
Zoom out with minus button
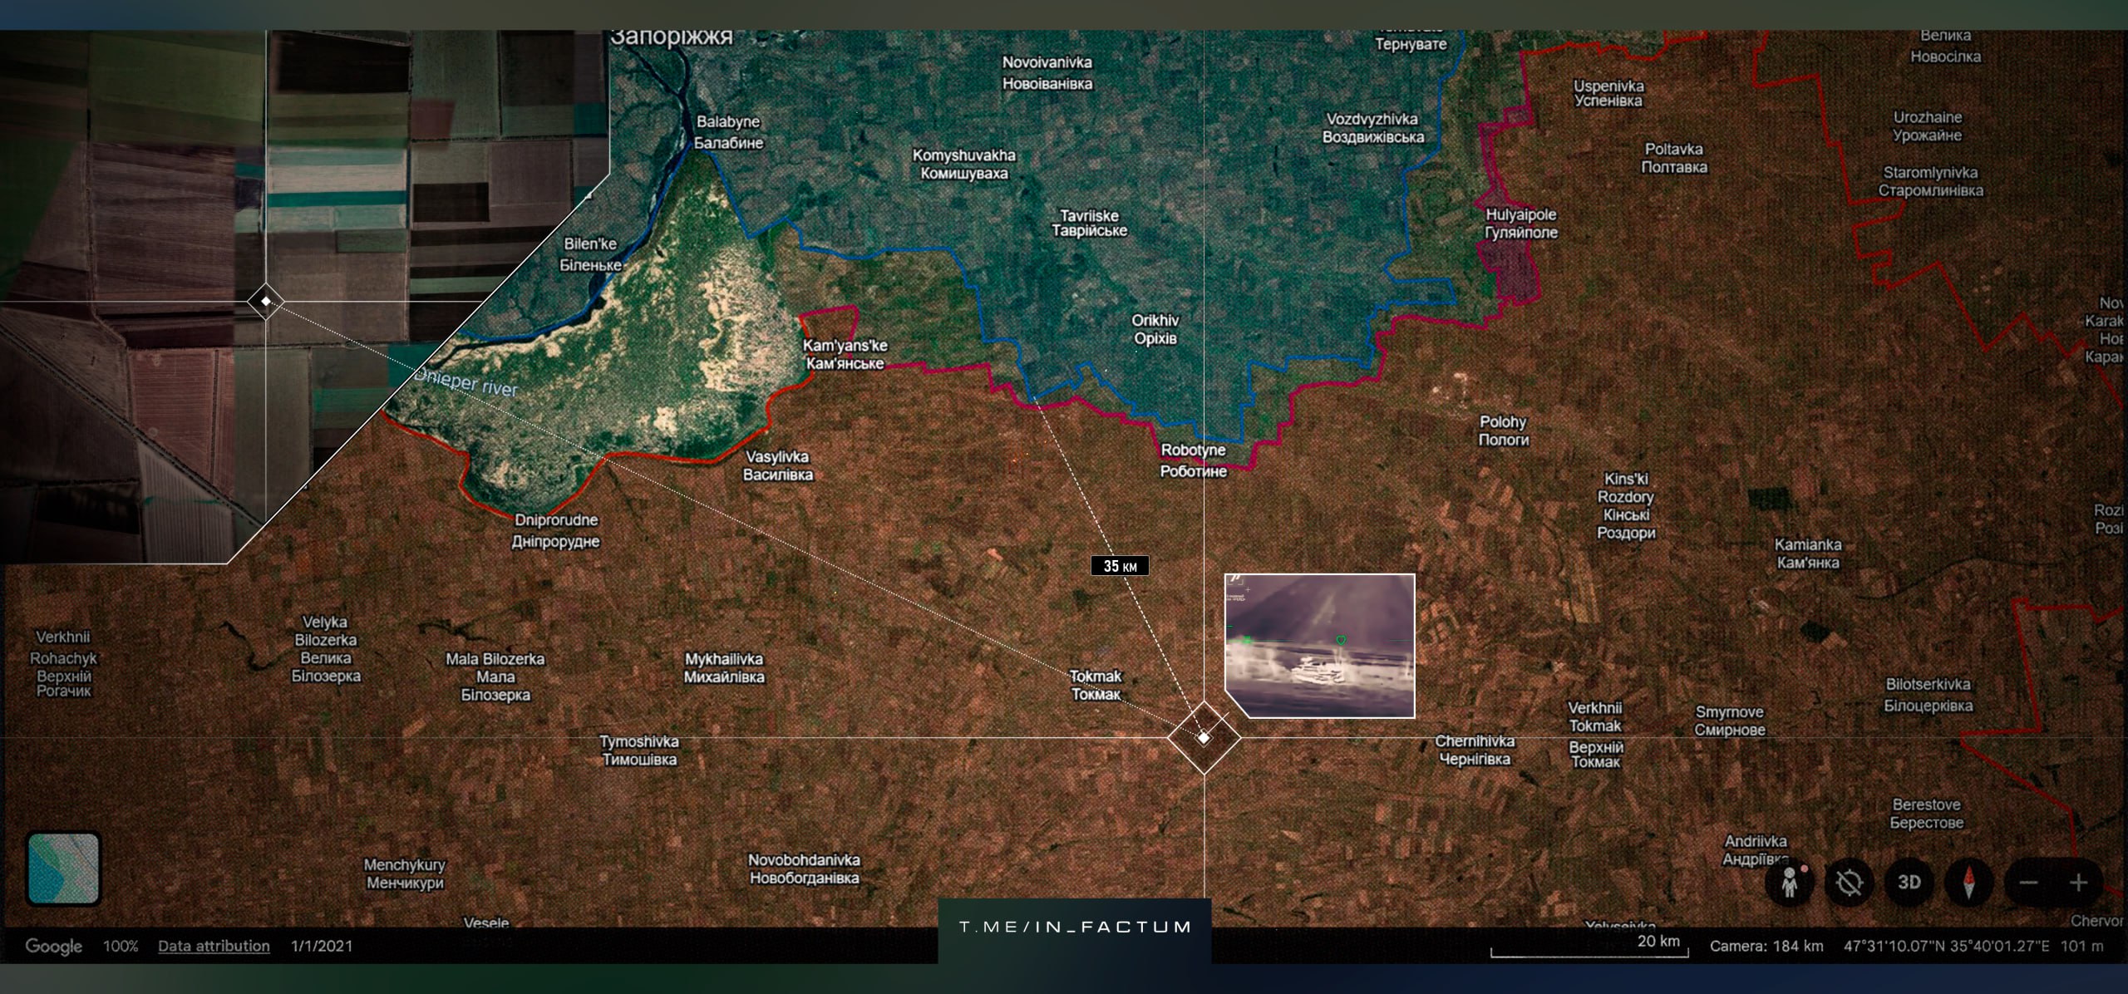point(2028,883)
